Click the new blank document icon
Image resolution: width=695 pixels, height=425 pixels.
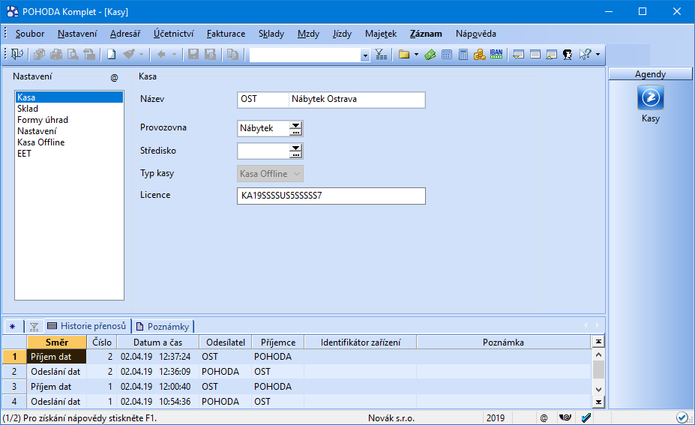[x=111, y=55]
